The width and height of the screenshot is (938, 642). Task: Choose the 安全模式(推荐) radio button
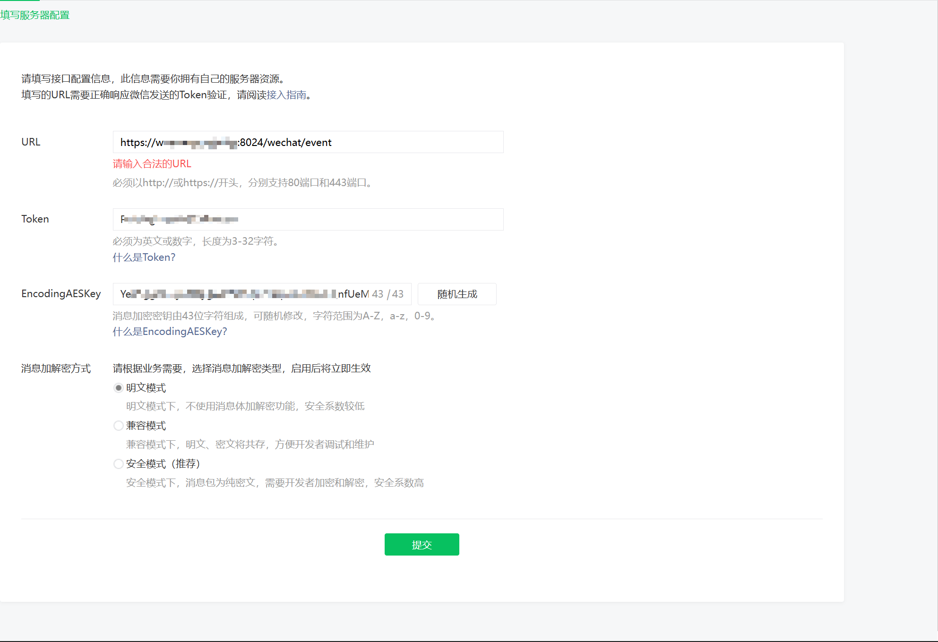coord(119,464)
